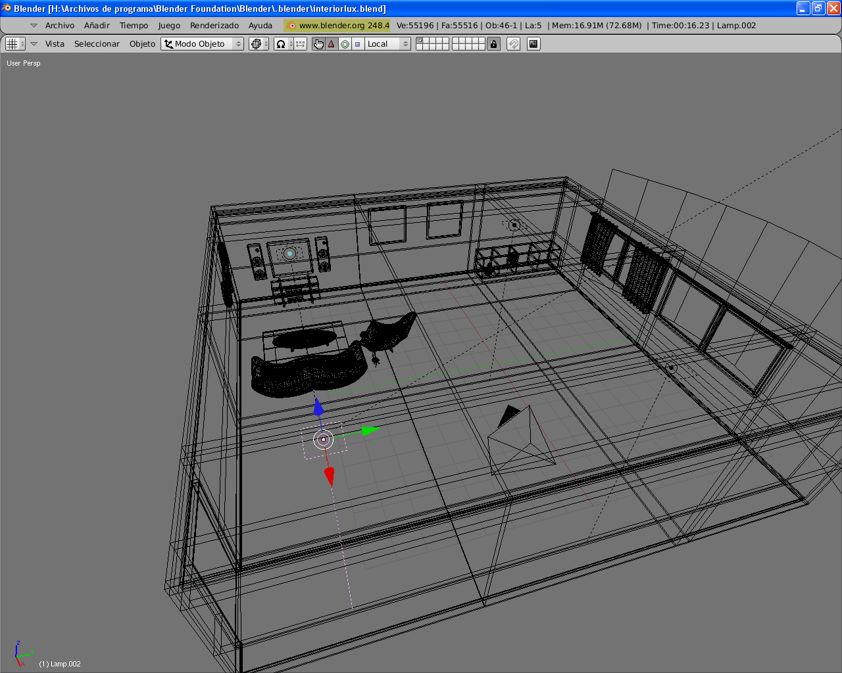
Task: Open the rotation/scaling pivot selector
Action: pyautogui.click(x=283, y=44)
